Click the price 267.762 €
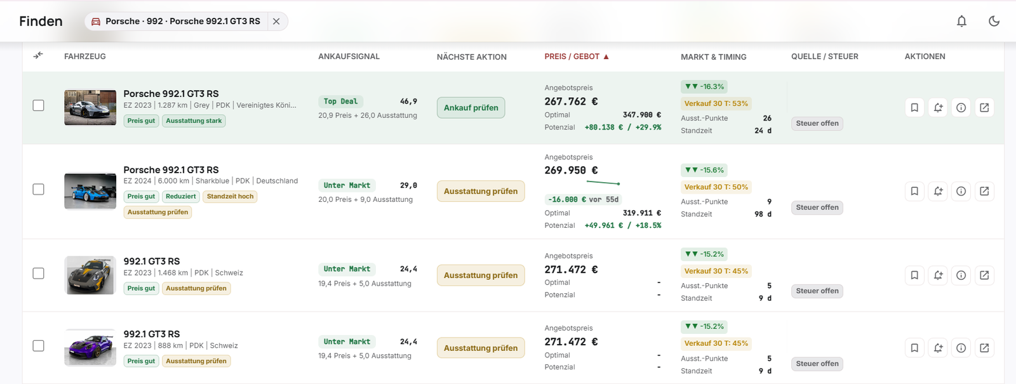 pos(571,102)
